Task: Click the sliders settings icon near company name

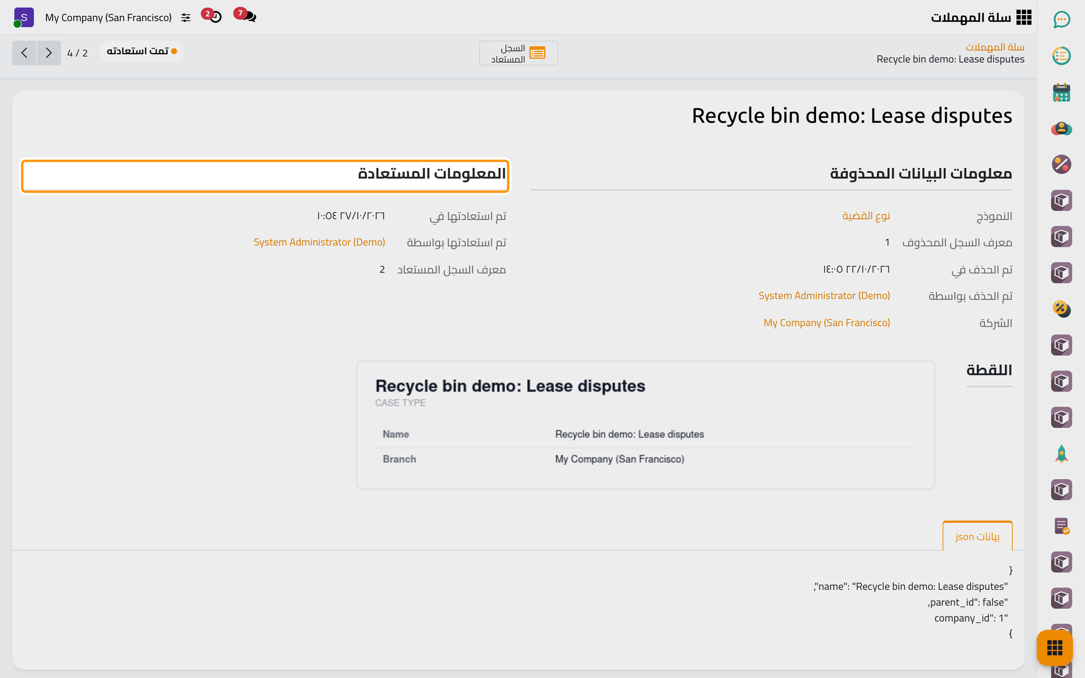Action: point(186,18)
